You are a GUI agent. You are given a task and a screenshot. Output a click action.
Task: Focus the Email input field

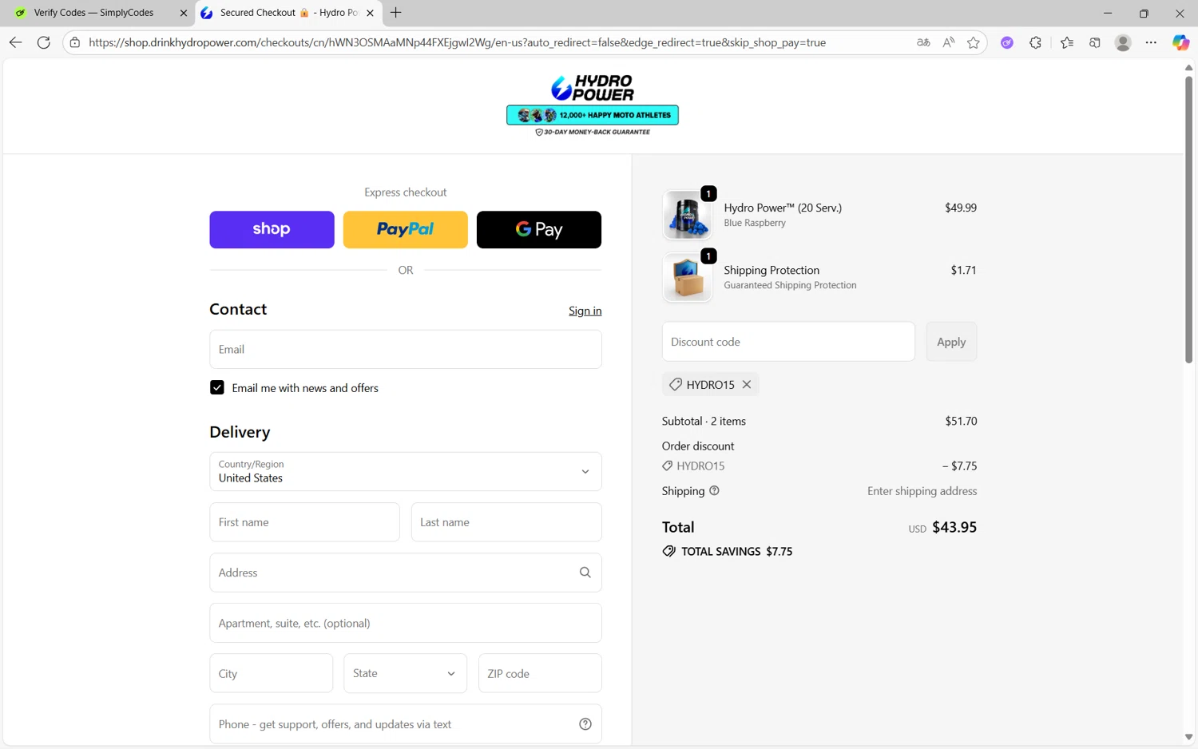(x=406, y=349)
